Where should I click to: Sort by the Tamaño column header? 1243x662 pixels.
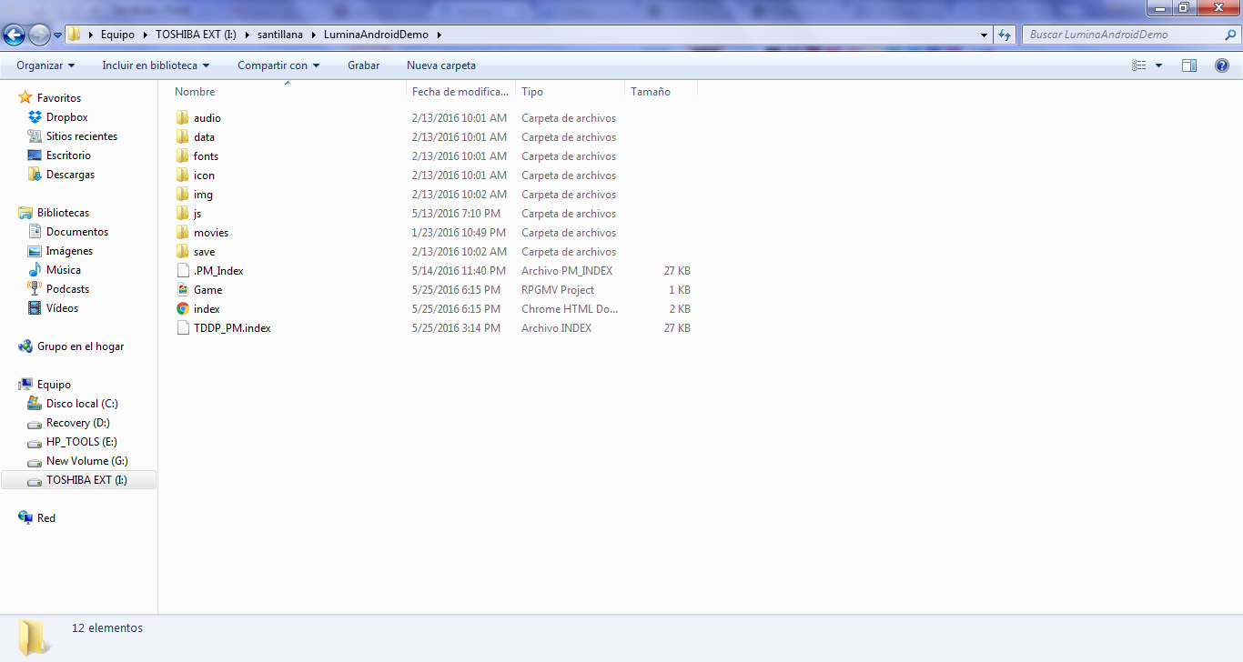pos(661,92)
